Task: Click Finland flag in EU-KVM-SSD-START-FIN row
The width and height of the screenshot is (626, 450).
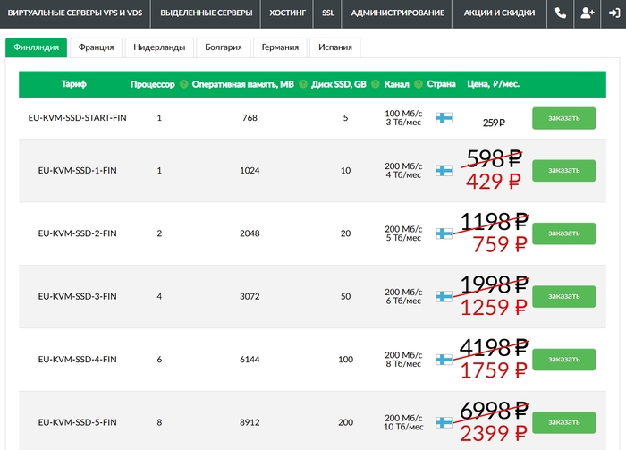Action: pos(443,118)
